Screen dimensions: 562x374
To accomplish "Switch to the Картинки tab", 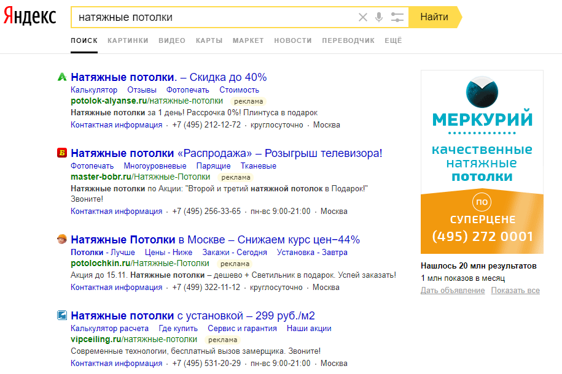I will tap(128, 40).
